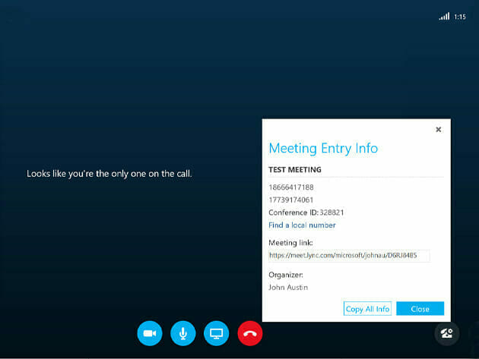The height and width of the screenshot is (359, 479).
Task: Click the Conference ID 328821 text
Action: click(306, 213)
